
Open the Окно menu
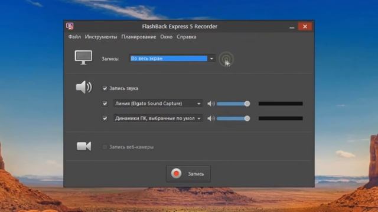point(167,37)
